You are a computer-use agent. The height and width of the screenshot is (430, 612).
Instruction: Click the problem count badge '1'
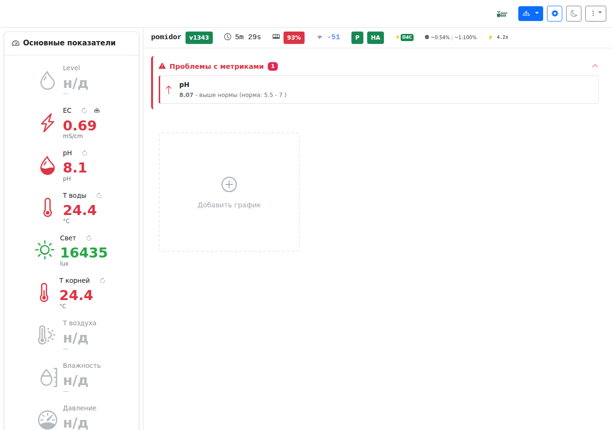point(273,66)
